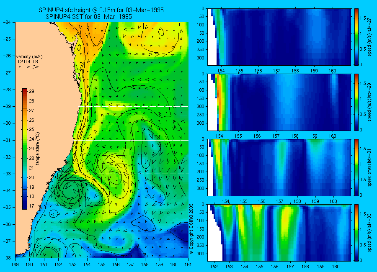This screenshot has height=272, width=377.
Task: Click the '157' longitude label under the lat=-29 plot
Action: (x=276, y=136)
